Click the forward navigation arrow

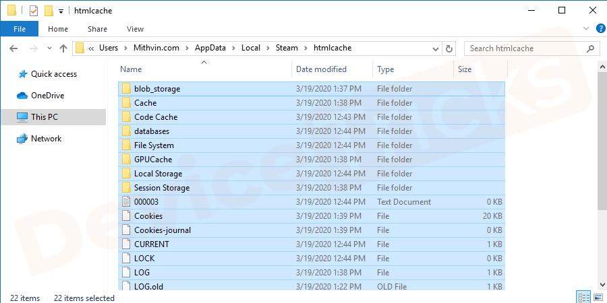point(34,48)
